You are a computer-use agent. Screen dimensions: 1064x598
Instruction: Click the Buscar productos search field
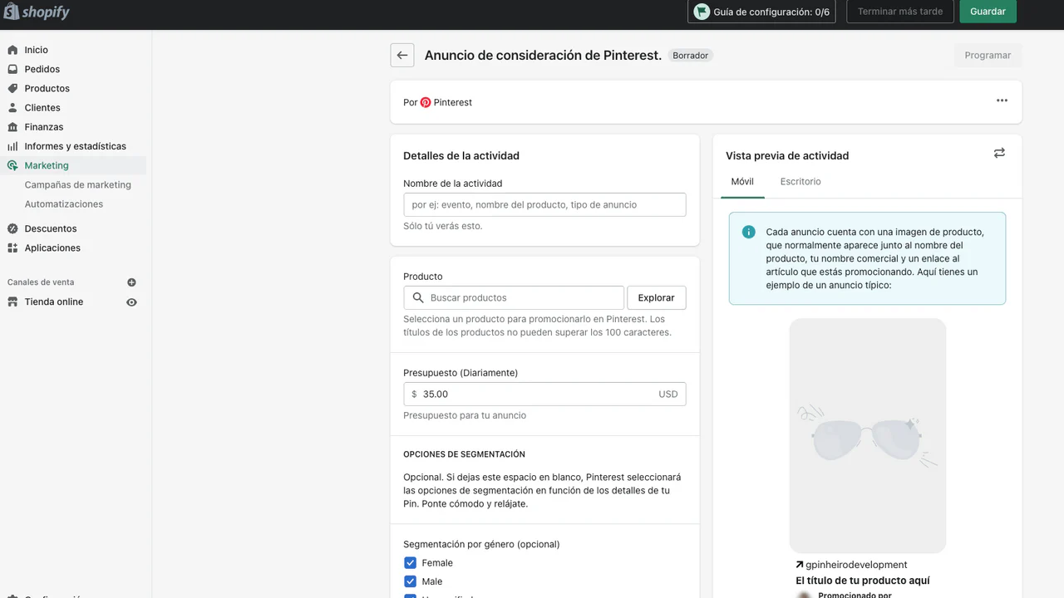pos(514,297)
